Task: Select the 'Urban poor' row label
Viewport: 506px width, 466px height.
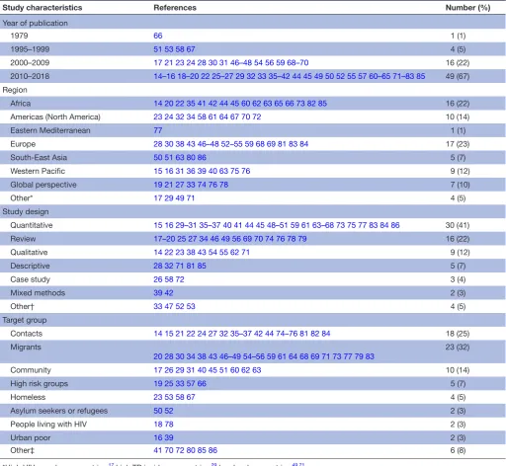Action: coord(31,437)
